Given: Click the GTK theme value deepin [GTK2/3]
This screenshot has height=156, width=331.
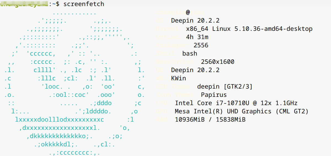Looking at the screenshot, I should 225,87.
